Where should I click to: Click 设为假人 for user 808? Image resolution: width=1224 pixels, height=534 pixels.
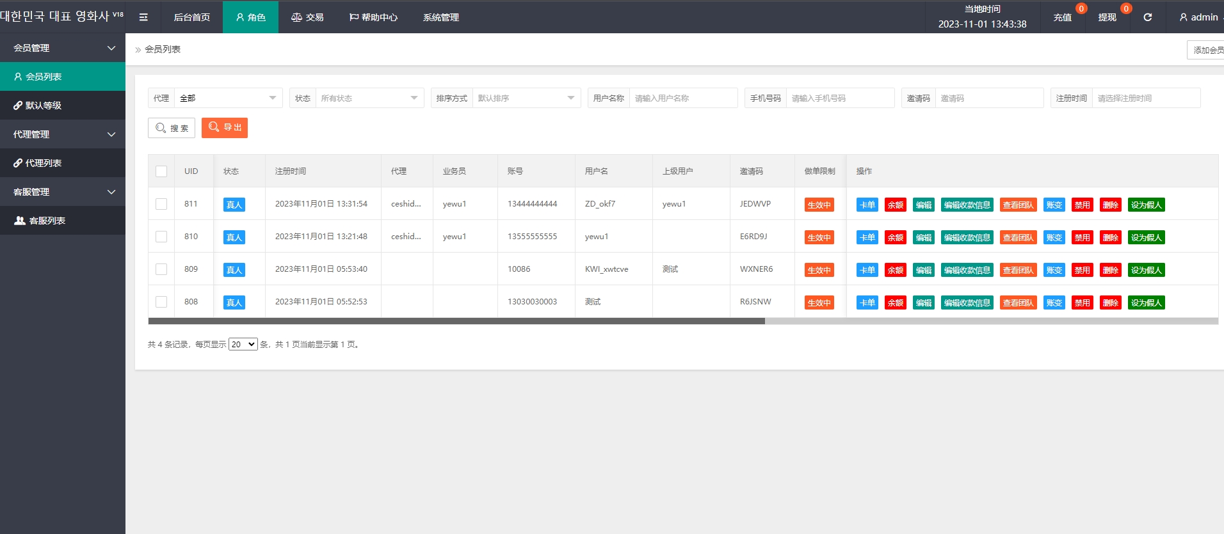click(x=1146, y=302)
